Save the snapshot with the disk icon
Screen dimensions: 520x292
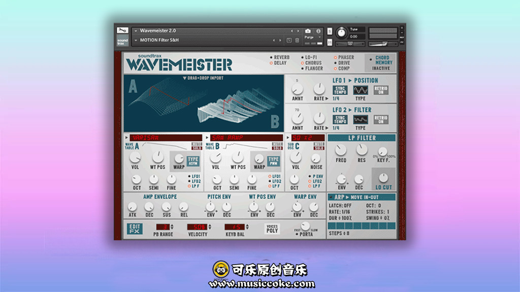pyautogui.click(x=289, y=41)
